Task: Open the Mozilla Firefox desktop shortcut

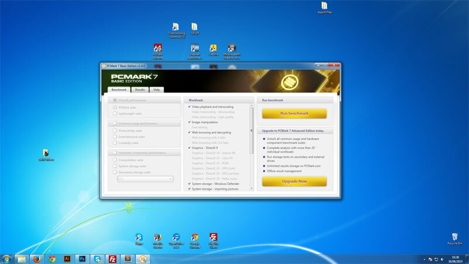Action: [x=158, y=241]
